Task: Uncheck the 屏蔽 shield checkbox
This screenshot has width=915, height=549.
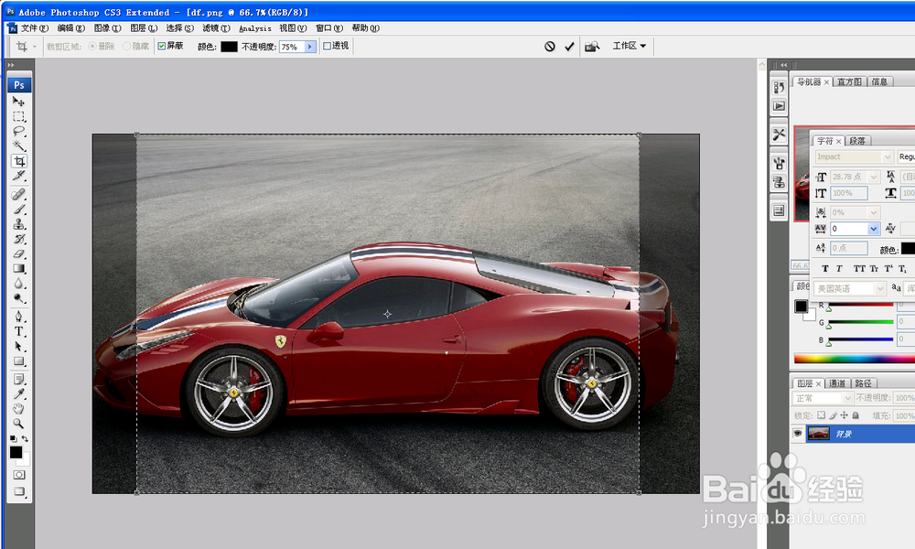Action: (x=162, y=46)
